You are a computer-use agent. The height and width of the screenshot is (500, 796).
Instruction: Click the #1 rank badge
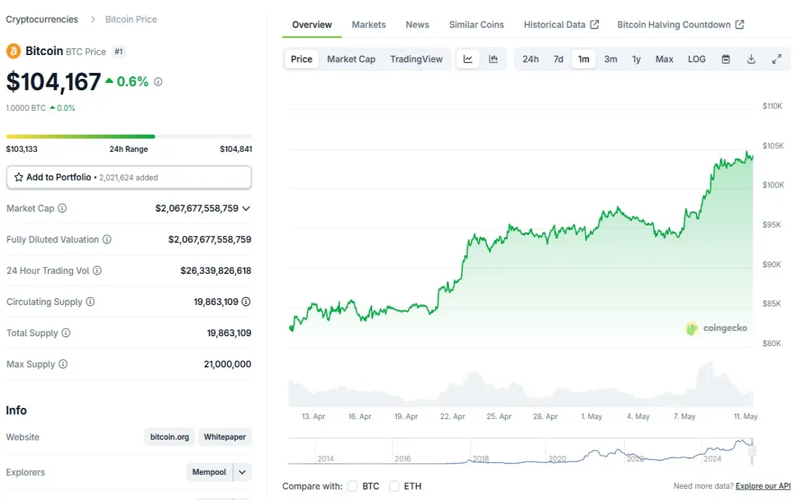tap(119, 51)
